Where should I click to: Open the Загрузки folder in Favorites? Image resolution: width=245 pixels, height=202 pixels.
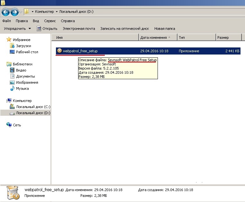(x=23, y=46)
